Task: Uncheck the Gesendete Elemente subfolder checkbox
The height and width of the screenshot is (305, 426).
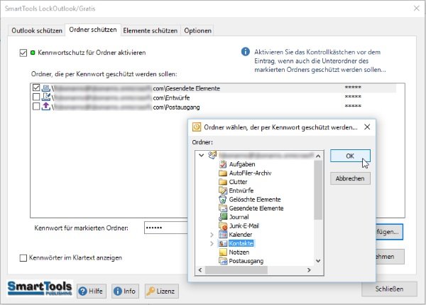Action: pyautogui.click(x=36, y=87)
